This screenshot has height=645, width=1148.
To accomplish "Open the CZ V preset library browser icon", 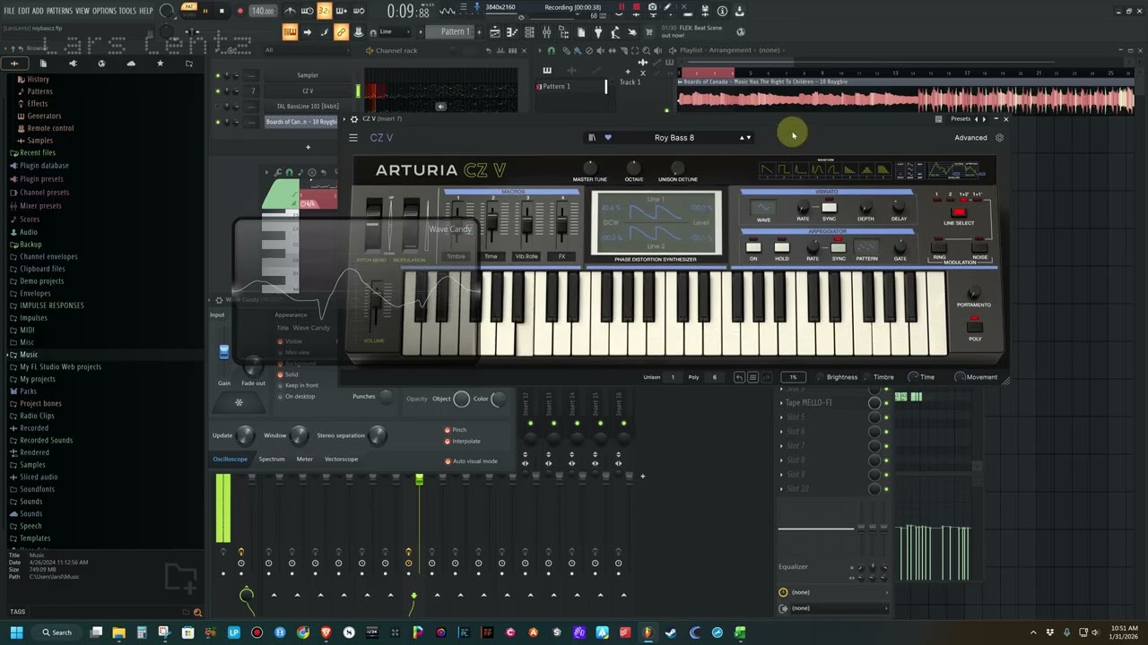I will click(592, 138).
